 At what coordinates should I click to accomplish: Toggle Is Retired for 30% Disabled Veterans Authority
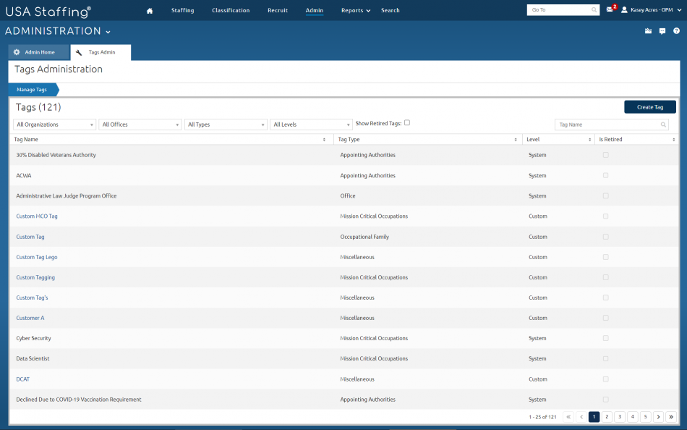[x=606, y=155]
